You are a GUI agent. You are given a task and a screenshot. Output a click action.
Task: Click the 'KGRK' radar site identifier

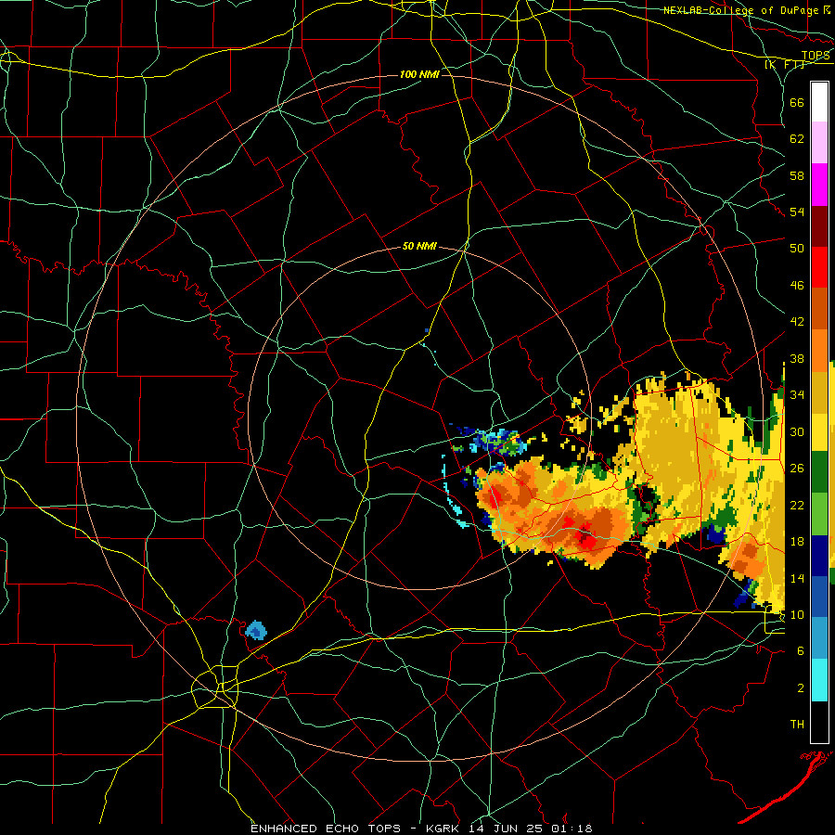click(x=443, y=829)
